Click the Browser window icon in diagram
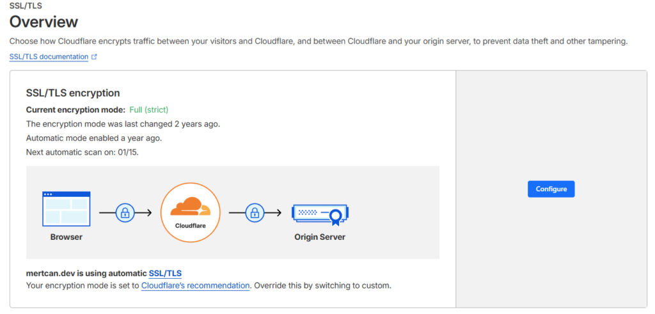 coord(66,208)
